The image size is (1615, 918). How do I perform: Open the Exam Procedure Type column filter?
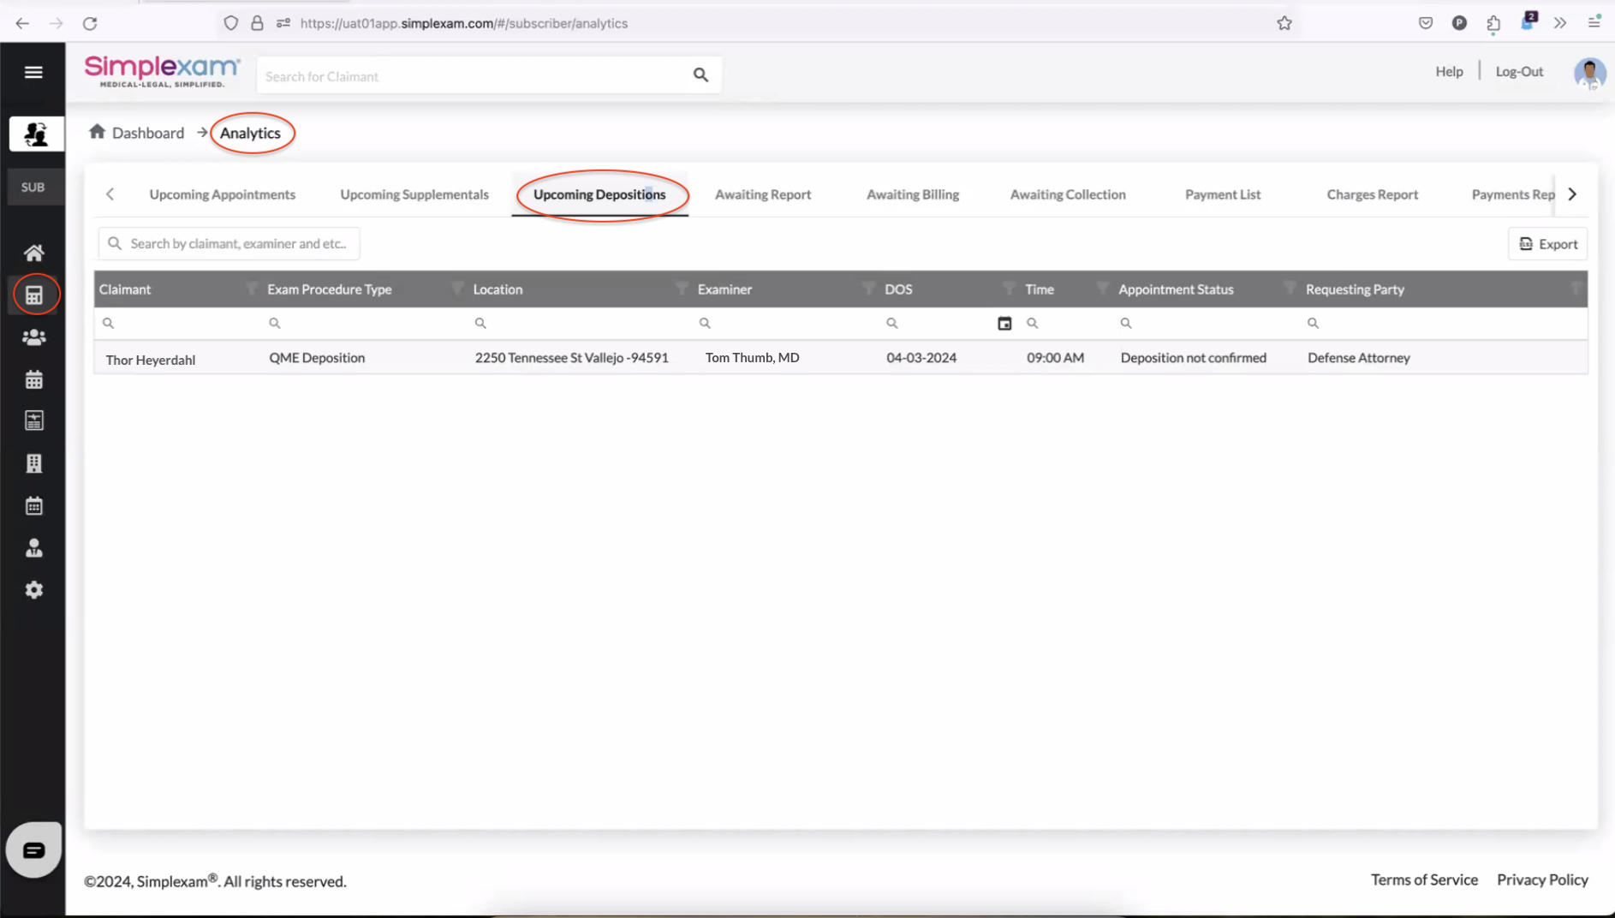[x=457, y=289]
